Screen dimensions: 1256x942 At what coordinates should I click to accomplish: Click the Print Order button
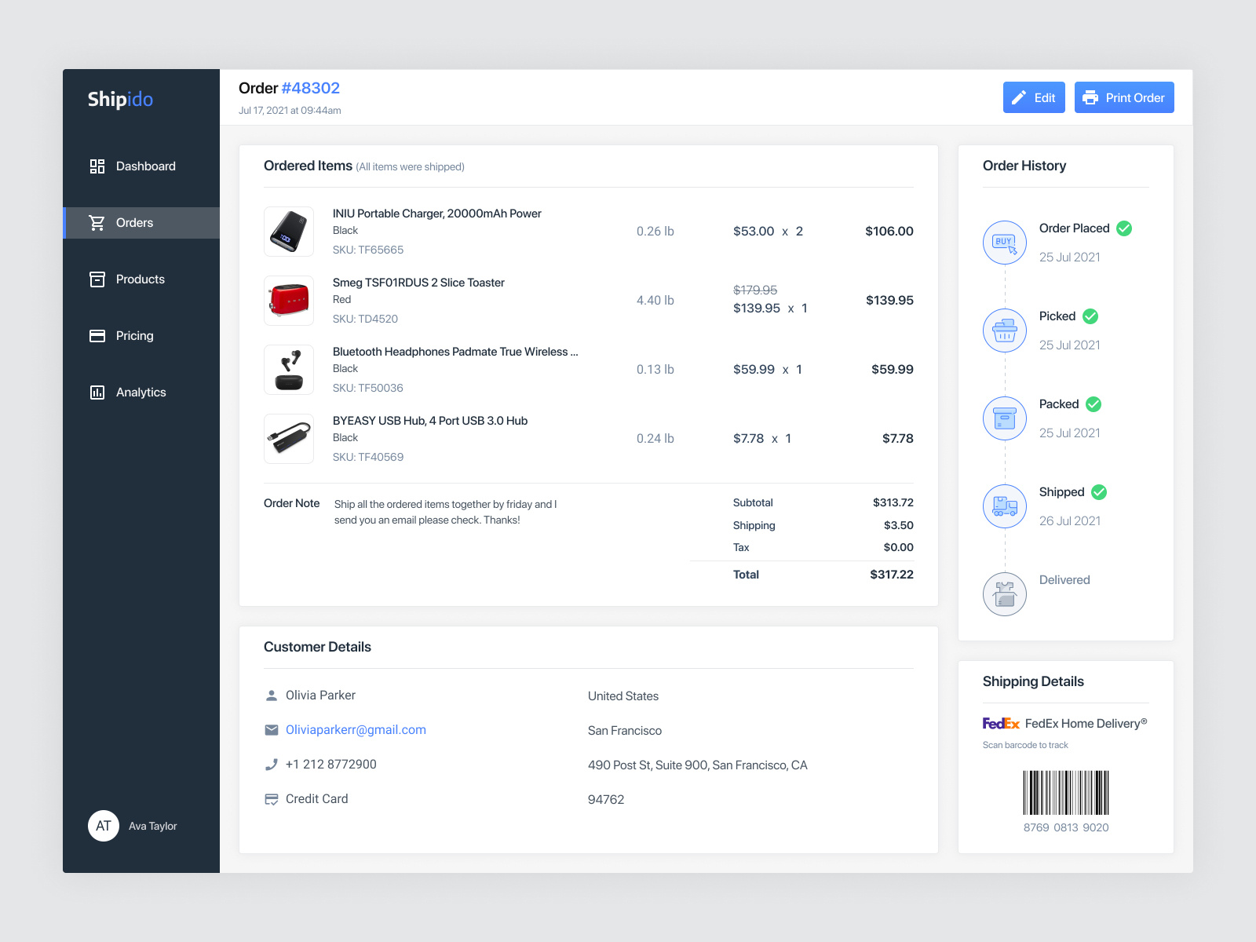click(1124, 97)
